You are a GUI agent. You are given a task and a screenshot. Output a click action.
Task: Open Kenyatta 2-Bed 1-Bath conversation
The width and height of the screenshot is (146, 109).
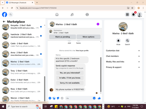(22, 27)
